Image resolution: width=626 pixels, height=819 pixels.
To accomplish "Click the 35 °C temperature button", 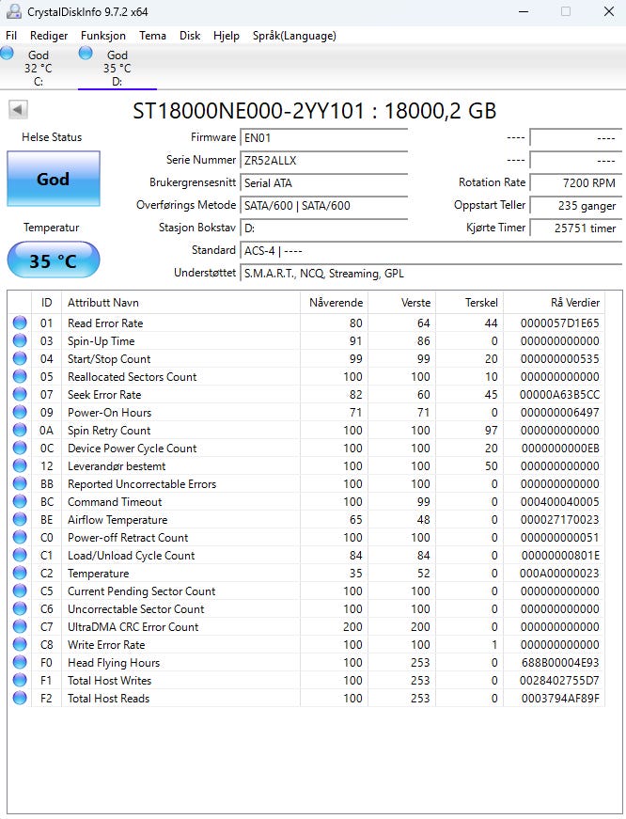I will 53,260.
